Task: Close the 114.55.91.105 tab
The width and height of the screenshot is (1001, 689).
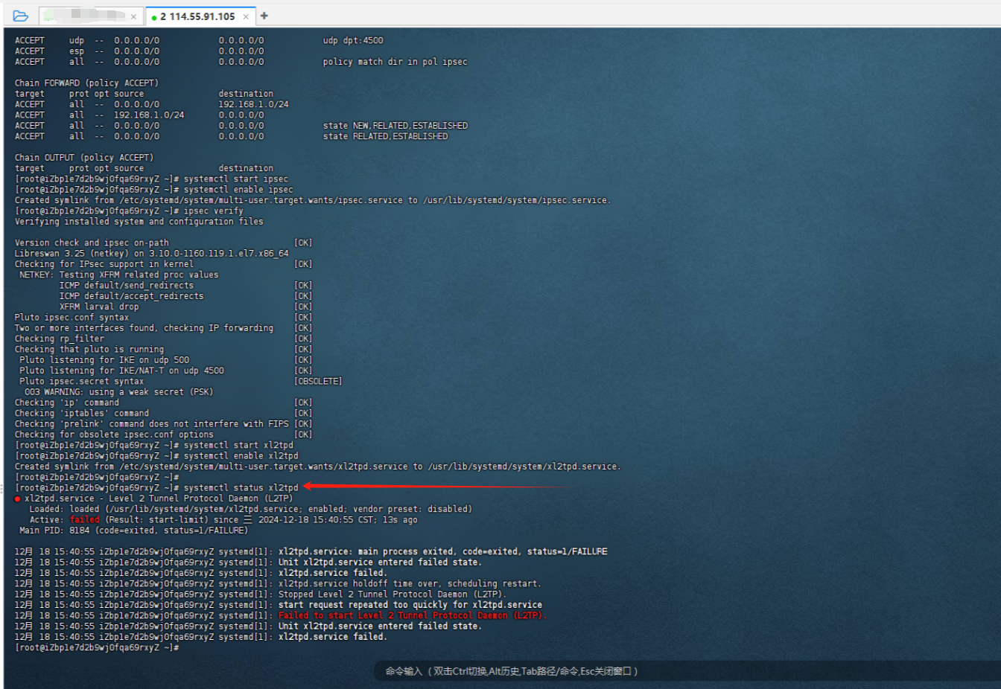Action: click(246, 16)
